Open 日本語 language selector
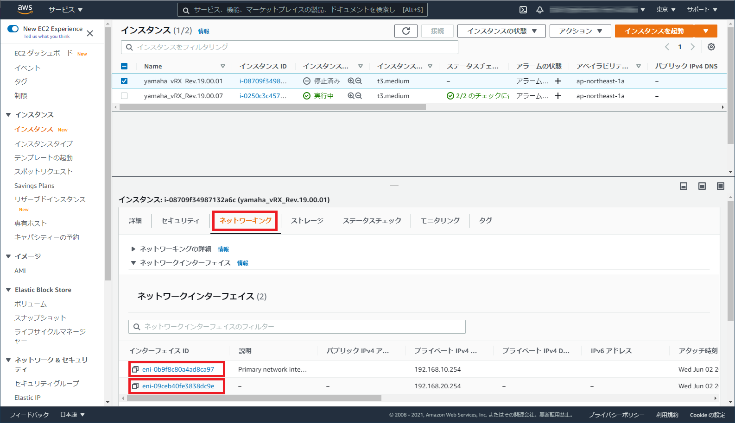The height and width of the screenshot is (423, 735). click(x=72, y=415)
